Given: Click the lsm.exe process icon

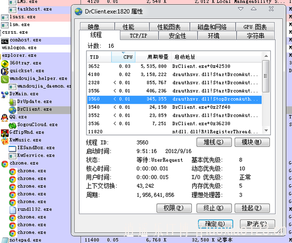Looking at the screenshot, I should (5, 25).
